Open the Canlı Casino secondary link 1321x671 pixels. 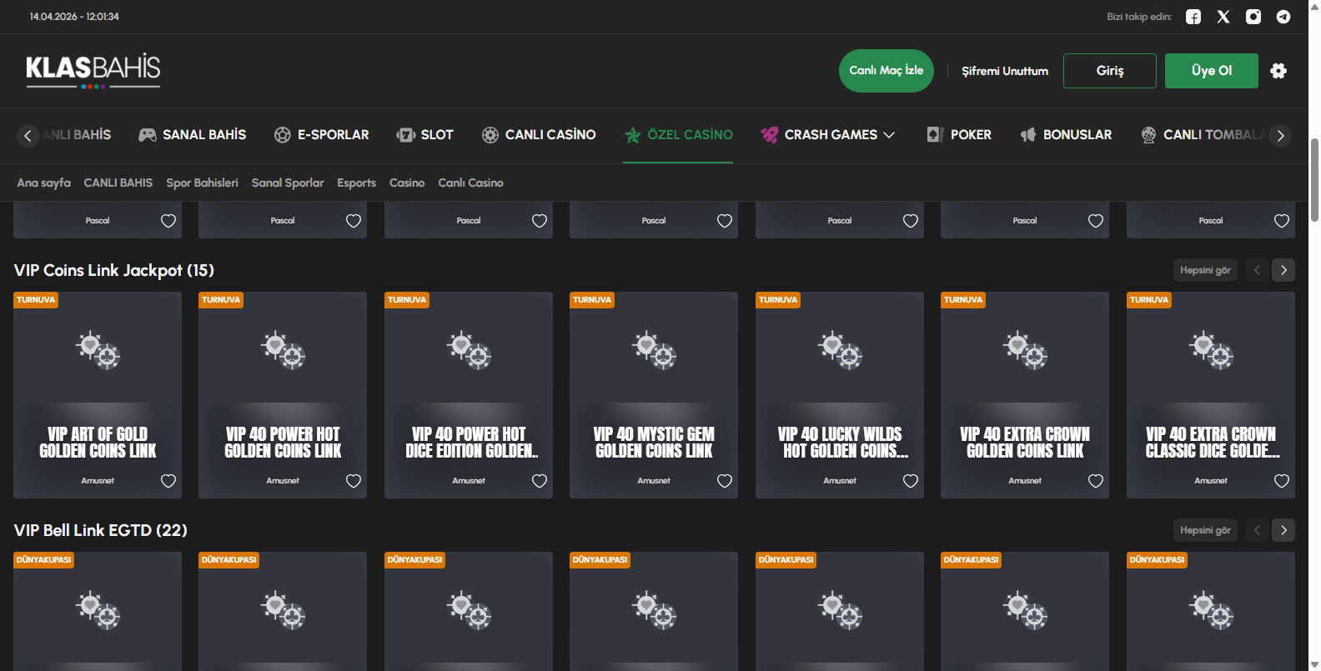(471, 183)
